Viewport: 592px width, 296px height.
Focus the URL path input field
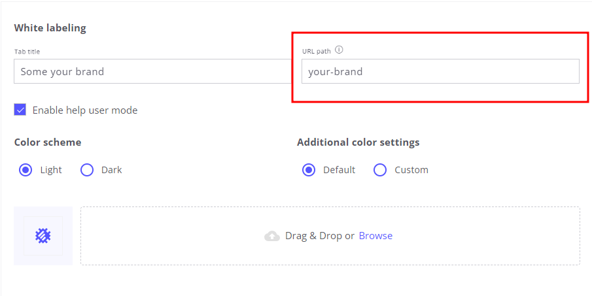[440, 71]
